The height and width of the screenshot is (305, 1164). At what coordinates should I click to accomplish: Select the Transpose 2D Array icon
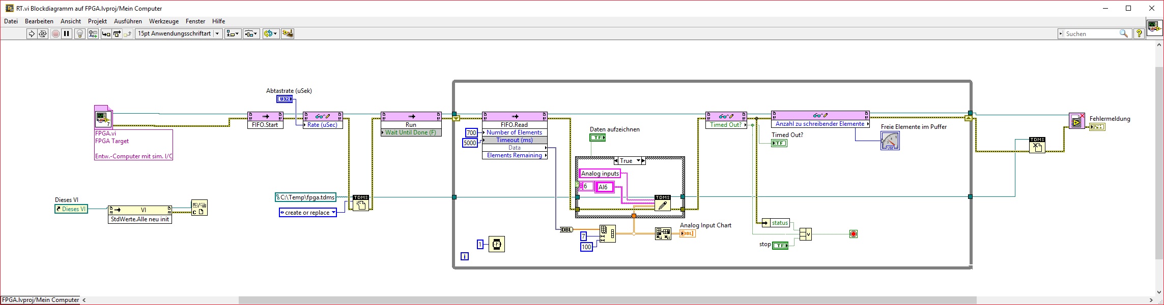[x=663, y=233]
